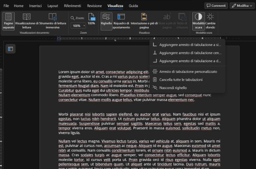Open the File tab
Viewport: 256px width, 169px height.
coord(6,6)
